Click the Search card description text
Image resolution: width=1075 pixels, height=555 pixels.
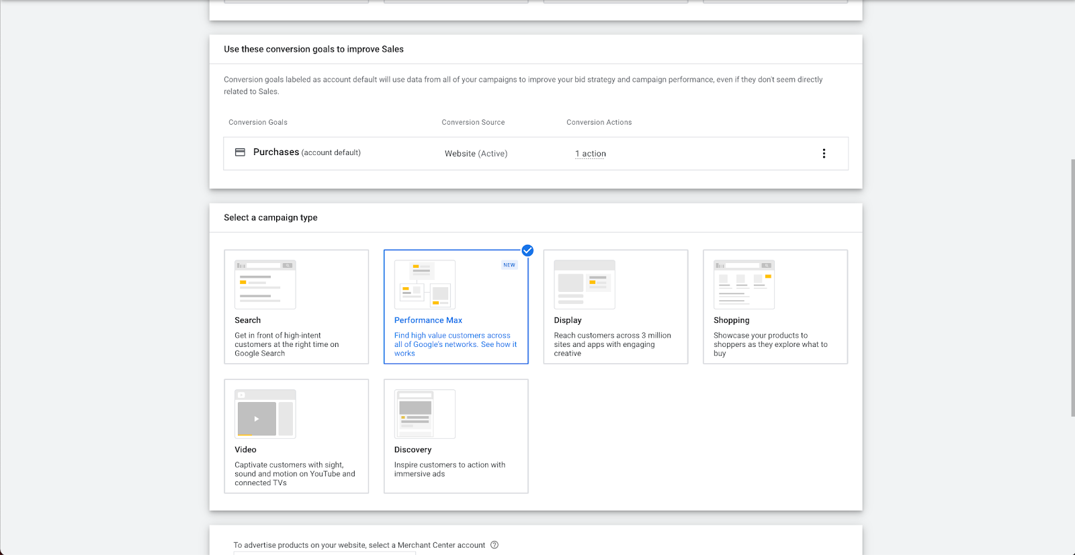point(287,344)
